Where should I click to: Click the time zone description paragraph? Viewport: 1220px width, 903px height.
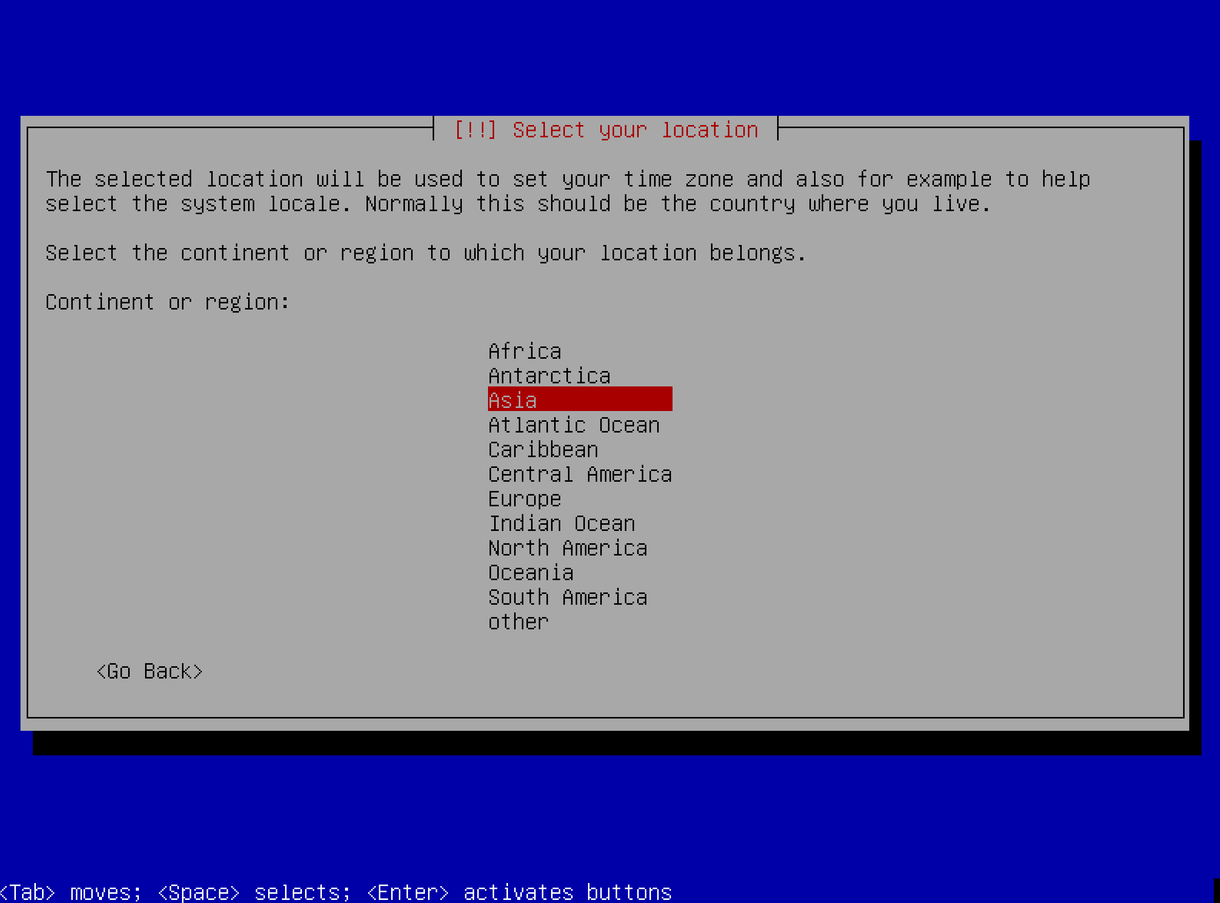click(x=567, y=179)
